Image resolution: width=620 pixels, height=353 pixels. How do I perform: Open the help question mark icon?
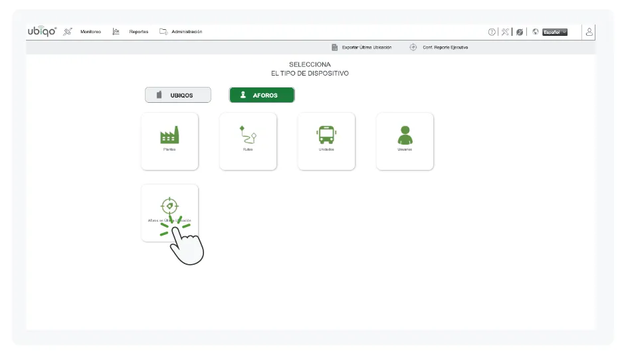[492, 32]
